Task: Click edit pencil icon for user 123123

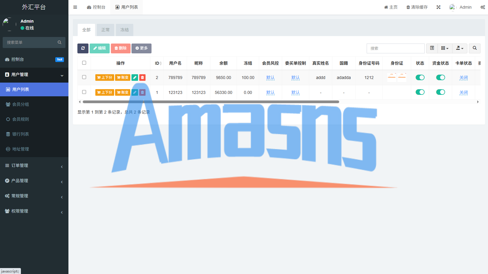Action: pos(135,92)
